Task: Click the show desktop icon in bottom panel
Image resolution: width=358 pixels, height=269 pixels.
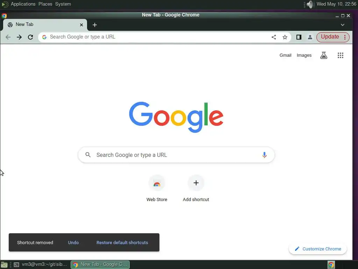Action: tap(4, 265)
